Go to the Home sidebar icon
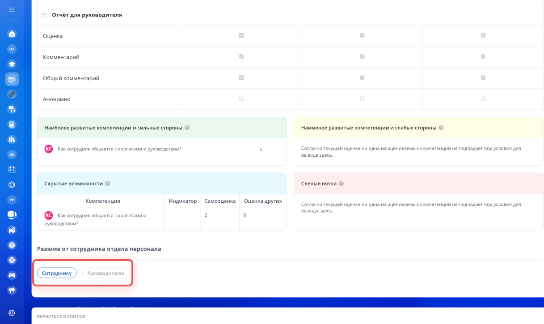544x324 pixels. point(12,34)
